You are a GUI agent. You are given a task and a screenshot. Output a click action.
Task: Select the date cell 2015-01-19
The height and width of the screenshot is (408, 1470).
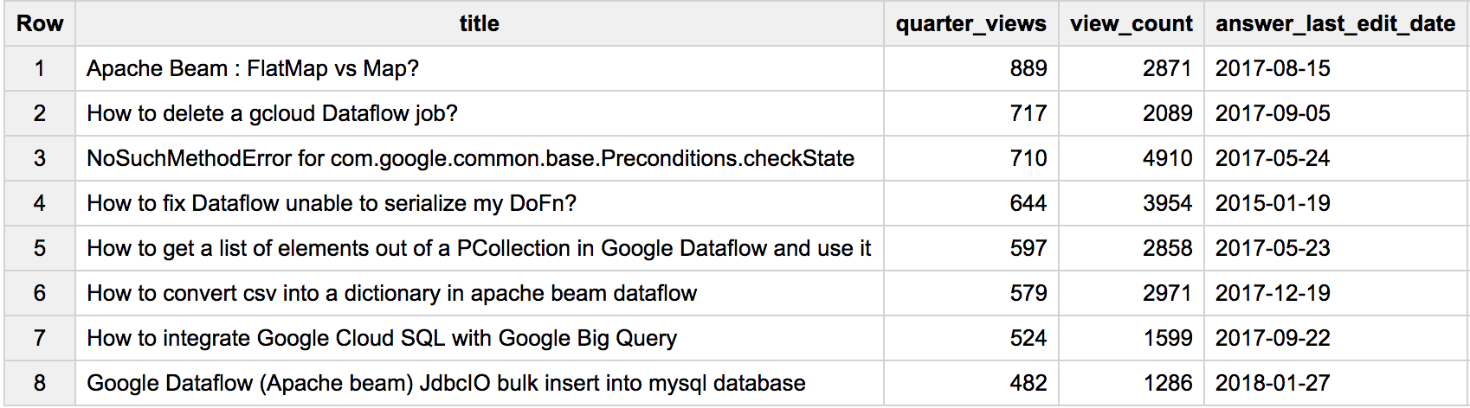tap(1273, 203)
